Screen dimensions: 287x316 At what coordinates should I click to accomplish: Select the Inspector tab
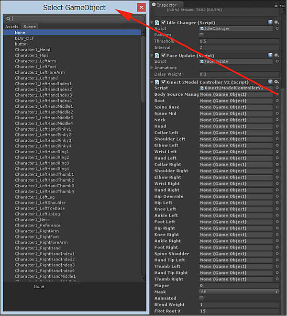point(166,5)
